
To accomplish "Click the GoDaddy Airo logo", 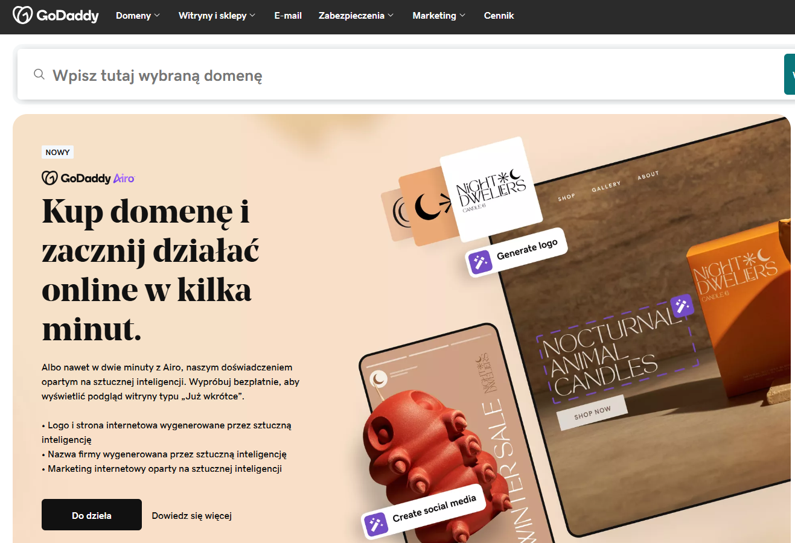I will pyautogui.click(x=88, y=178).
